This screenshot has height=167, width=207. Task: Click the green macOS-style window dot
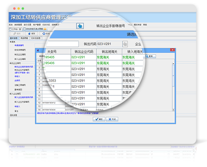pos(23,8)
